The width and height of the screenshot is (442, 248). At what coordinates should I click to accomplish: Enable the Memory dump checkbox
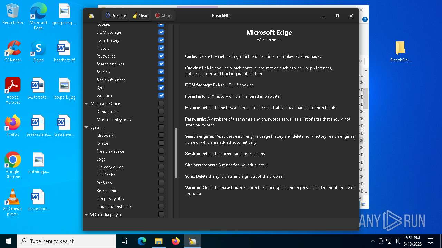pyautogui.click(x=161, y=167)
